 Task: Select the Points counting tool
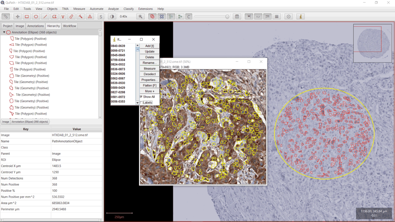tap(89, 17)
